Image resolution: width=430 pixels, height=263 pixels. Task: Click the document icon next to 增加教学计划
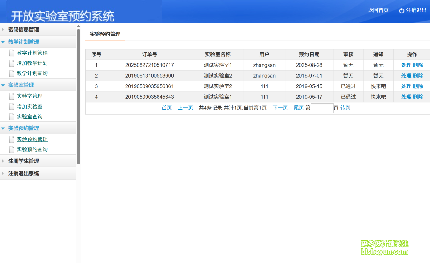click(x=12, y=63)
